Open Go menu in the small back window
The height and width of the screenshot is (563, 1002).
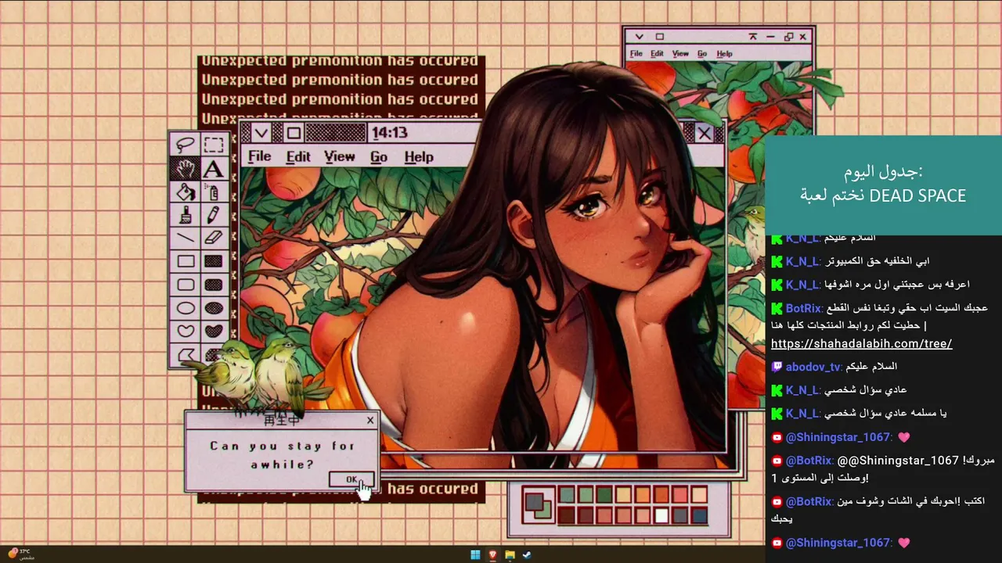(701, 54)
